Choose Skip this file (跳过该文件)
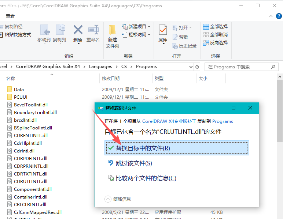The width and height of the screenshot is (283, 219). (x=130, y=163)
